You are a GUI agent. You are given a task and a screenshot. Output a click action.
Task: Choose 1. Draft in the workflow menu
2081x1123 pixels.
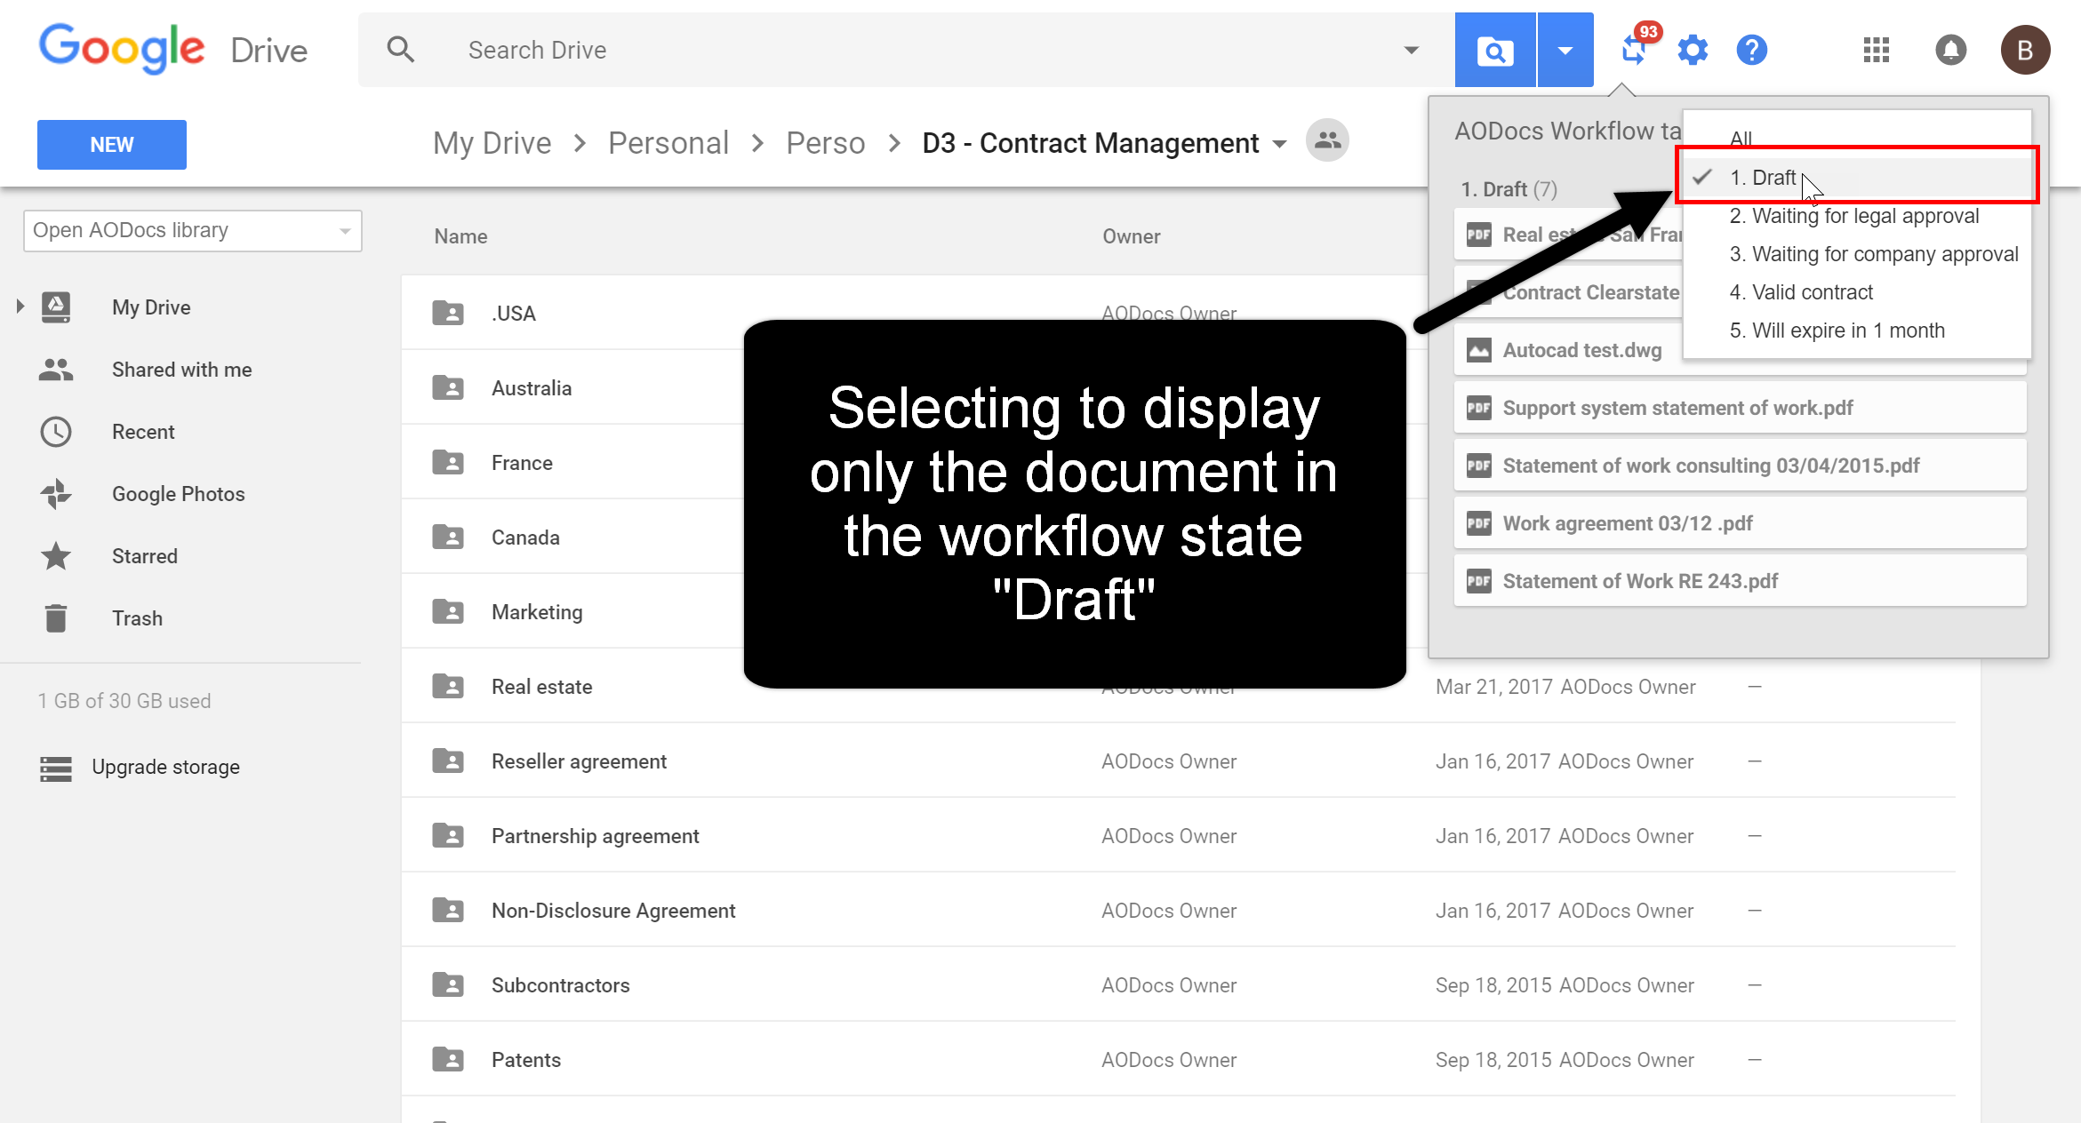(1857, 178)
